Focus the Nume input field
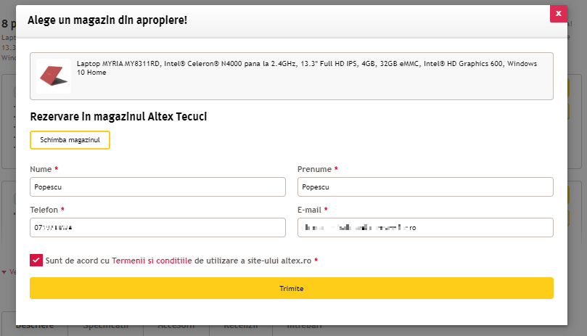The width and height of the screenshot is (587, 336). click(157, 187)
